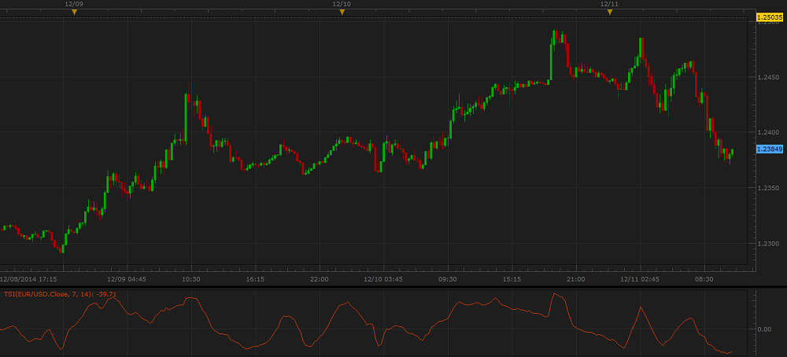
Task: Click the 22:00 time axis label
Action: click(x=320, y=278)
